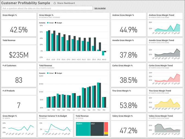This screenshot has width=185, height=139.
Task: Open Tina Gross Margin Trend chart
Action: click(x=165, y=102)
